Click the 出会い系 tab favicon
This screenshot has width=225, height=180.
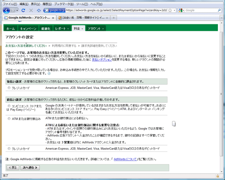point(60,18)
